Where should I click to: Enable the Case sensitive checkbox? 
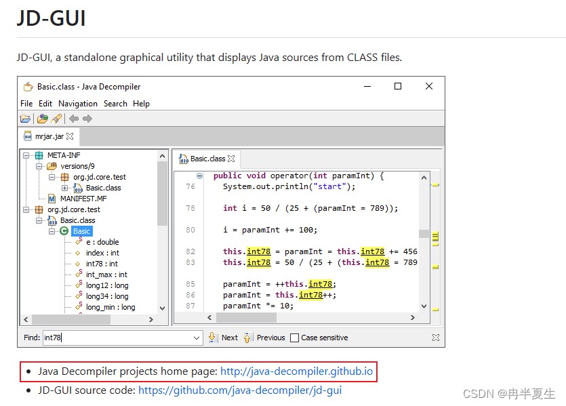click(295, 338)
